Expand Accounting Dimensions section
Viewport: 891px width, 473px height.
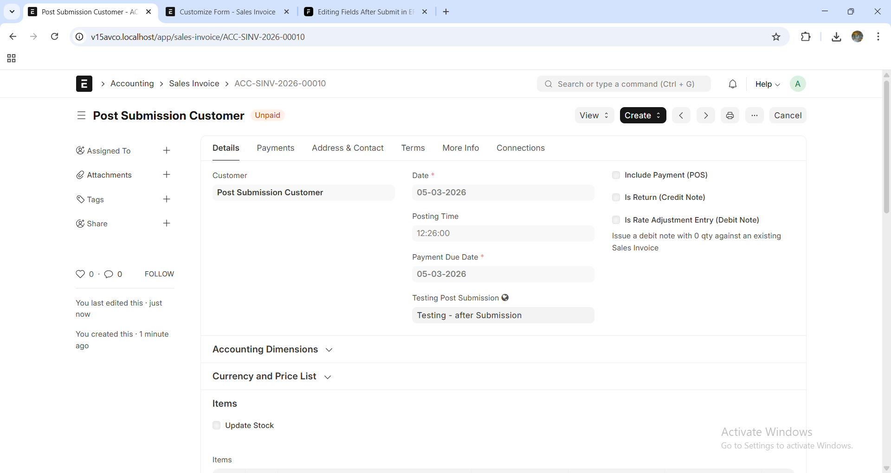point(272,350)
